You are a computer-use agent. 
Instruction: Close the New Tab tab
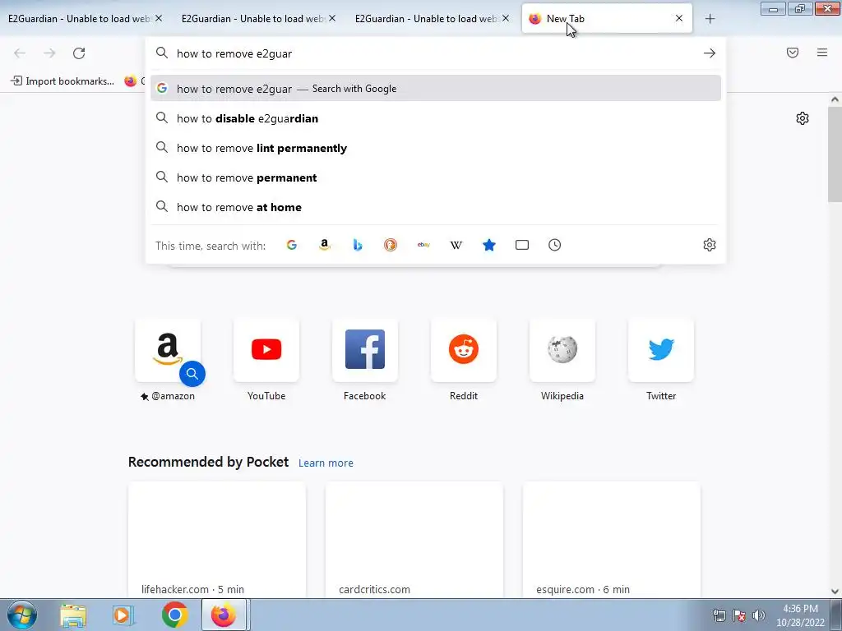coord(679,19)
